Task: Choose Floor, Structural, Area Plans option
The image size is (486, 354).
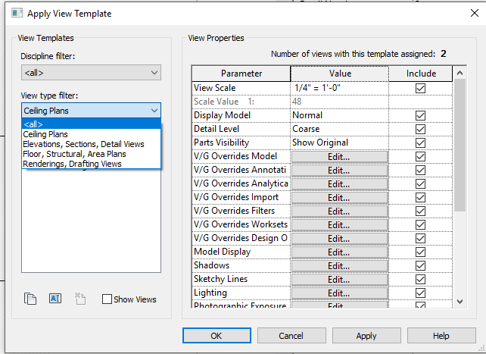Action: (74, 154)
